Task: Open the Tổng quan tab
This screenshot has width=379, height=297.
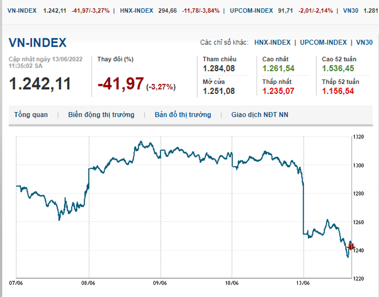Action: 31,115
